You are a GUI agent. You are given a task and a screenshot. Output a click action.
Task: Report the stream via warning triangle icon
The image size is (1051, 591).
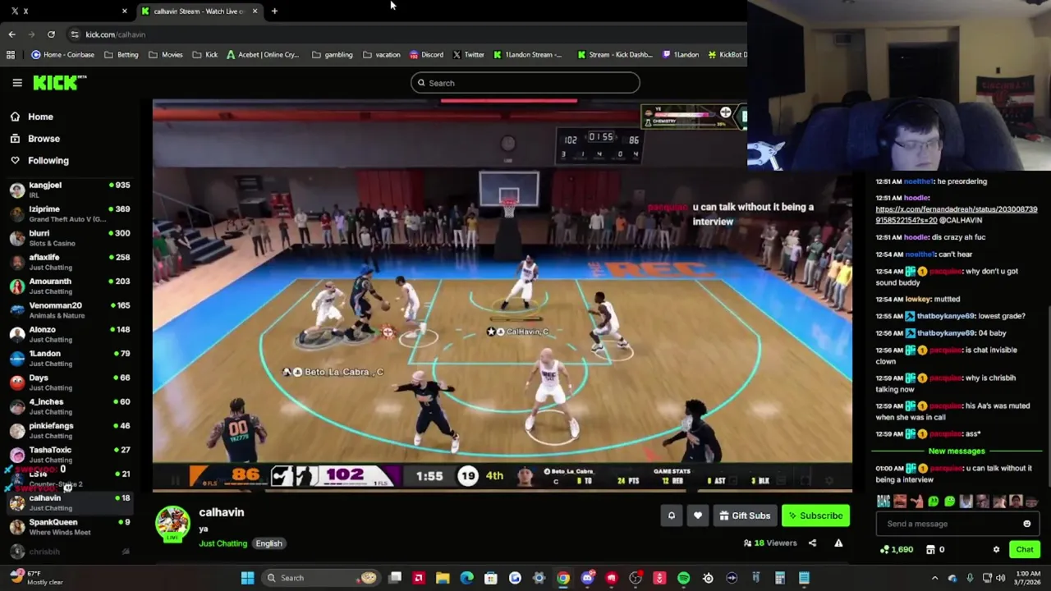838,543
